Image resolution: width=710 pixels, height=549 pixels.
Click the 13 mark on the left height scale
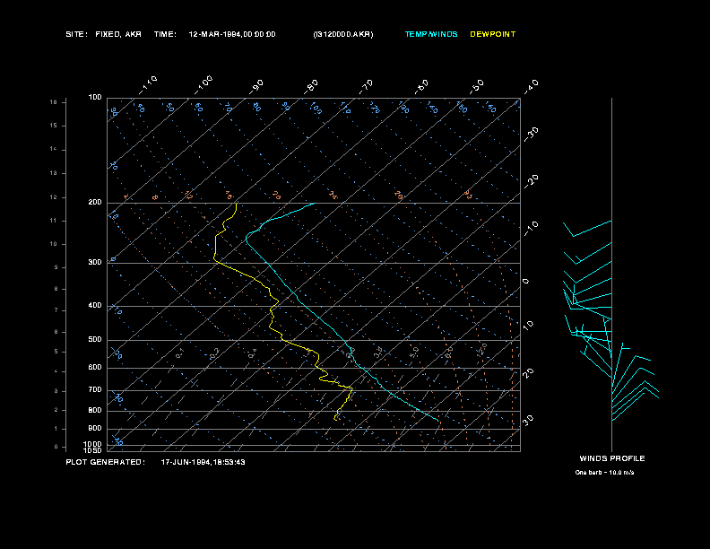coord(54,173)
